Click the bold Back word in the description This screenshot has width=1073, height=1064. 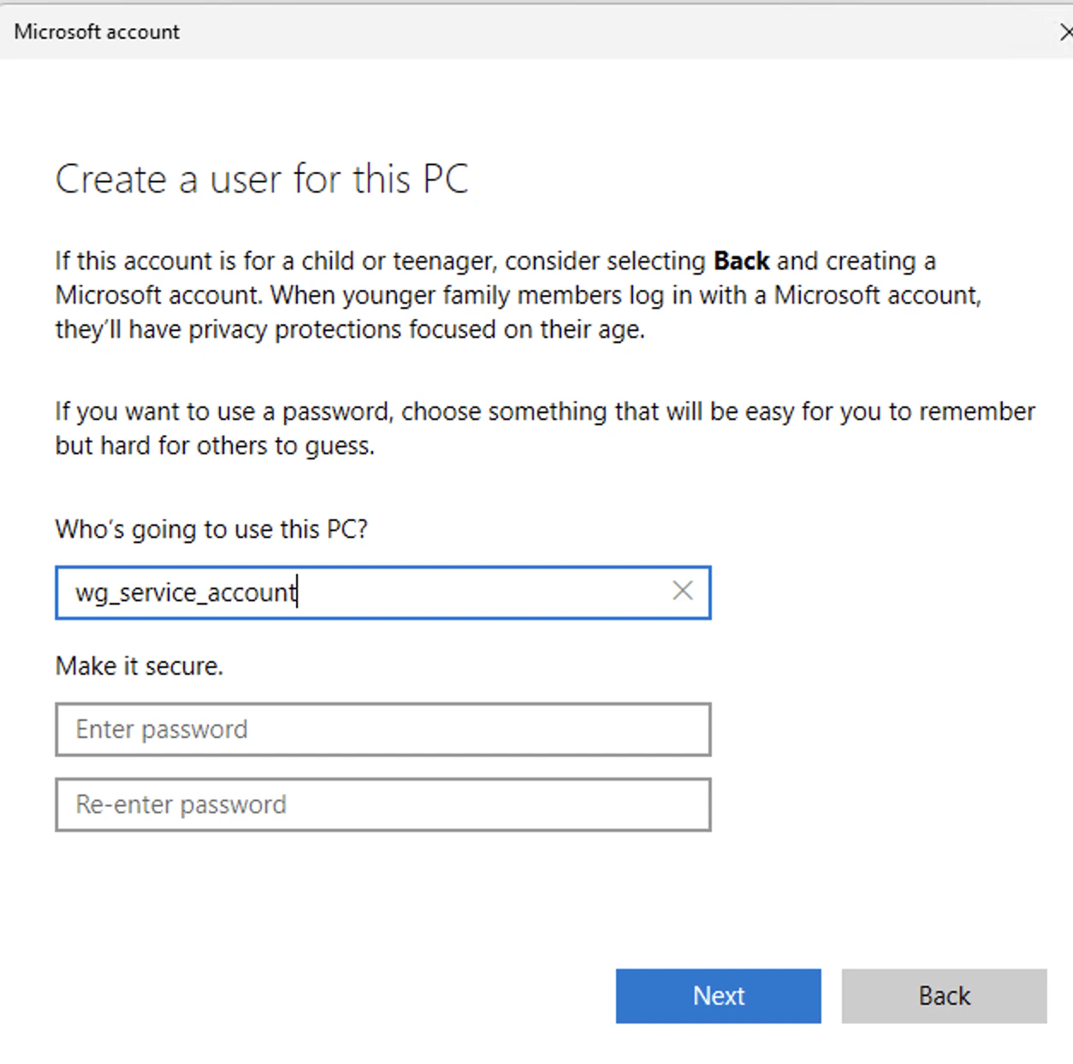(x=741, y=261)
